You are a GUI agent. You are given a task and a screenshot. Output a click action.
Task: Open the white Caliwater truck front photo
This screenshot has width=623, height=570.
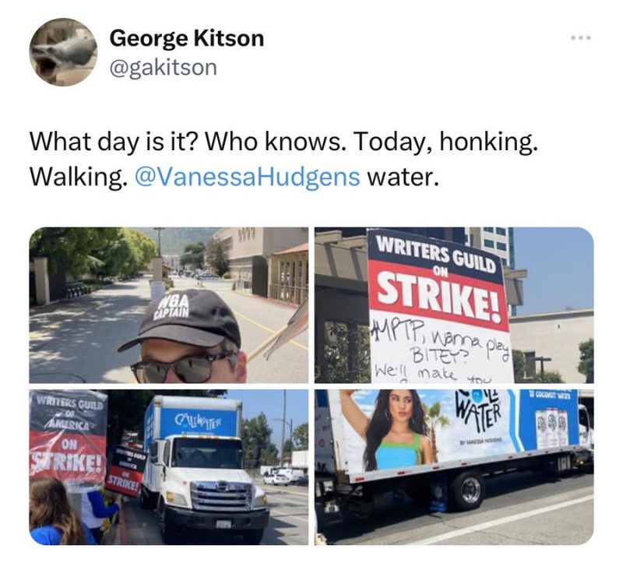pyautogui.click(x=168, y=467)
